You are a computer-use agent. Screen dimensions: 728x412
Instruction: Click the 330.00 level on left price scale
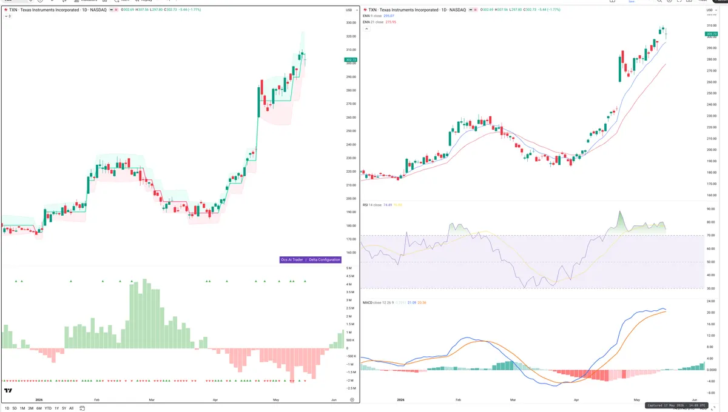pyautogui.click(x=351, y=23)
